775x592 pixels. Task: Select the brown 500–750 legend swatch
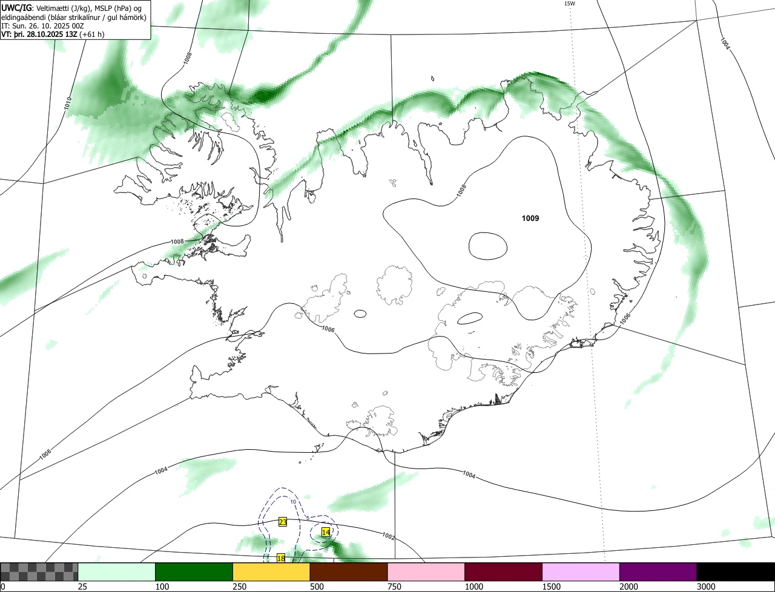349,571
